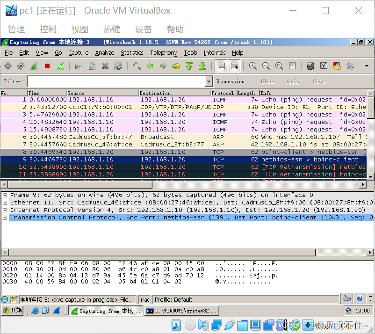The image size is (375, 334).
Task: Toggle packet list colorization
Action: pyautogui.click(x=221, y=66)
